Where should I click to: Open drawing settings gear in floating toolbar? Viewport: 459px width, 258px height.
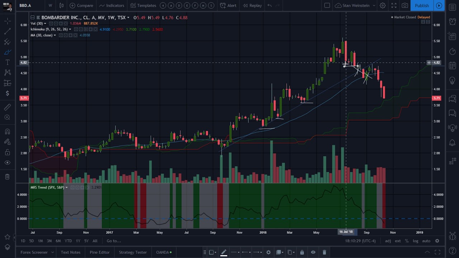tap(268, 252)
